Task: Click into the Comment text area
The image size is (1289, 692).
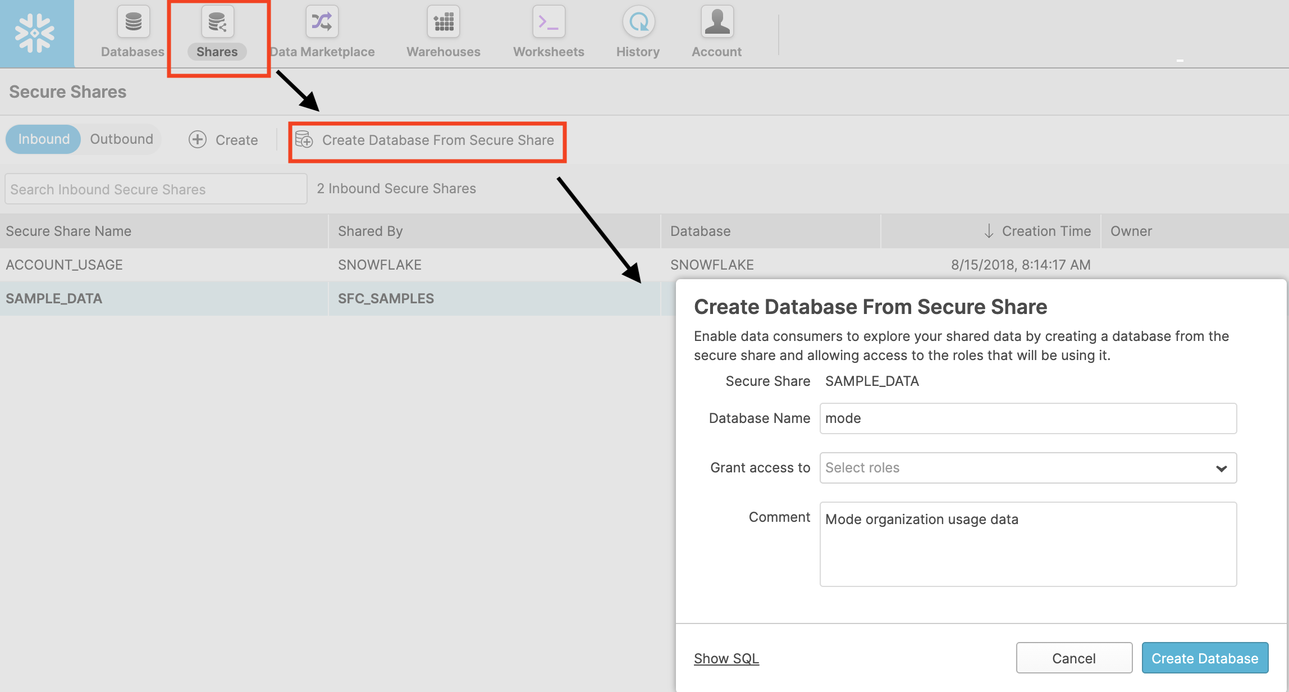Action: (1028, 544)
